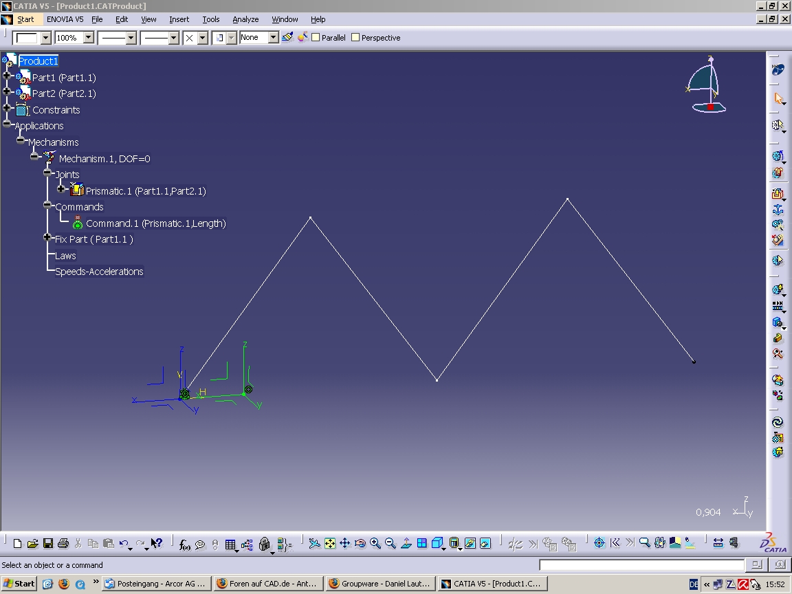Viewport: 792px width, 594px height.
Task: Select the Laws tree item
Action: [x=65, y=256]
